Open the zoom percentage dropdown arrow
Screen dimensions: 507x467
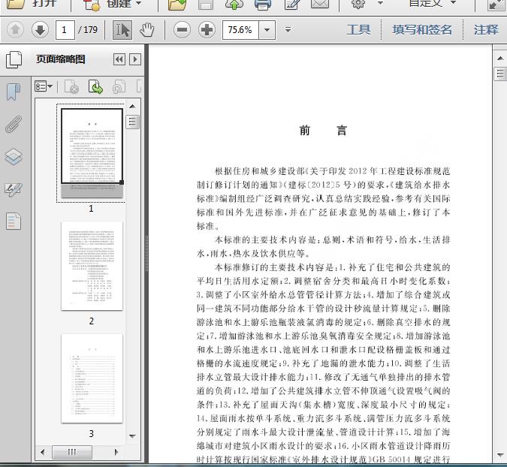pos(267,30)
